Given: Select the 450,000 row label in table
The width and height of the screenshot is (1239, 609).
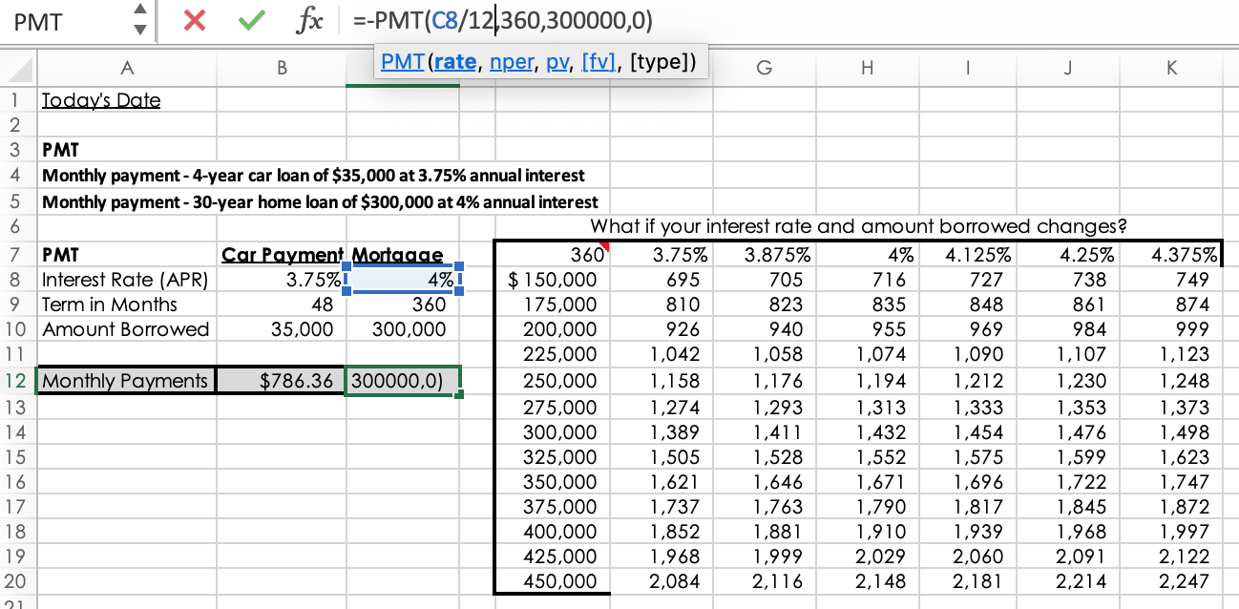Looking at the screenshot, I should click(x=553, y=581).
